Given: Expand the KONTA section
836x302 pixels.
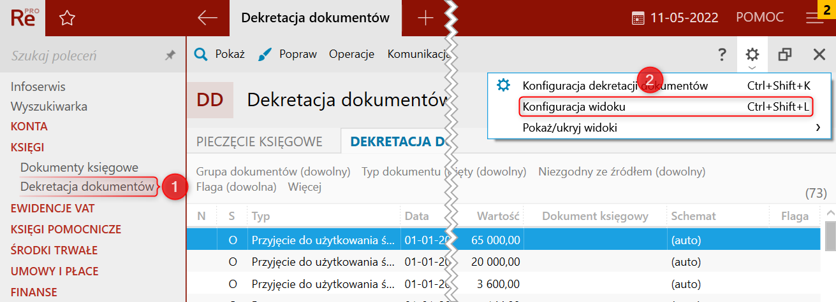Looking at the screenshot, I should click(x=29, y=127).
